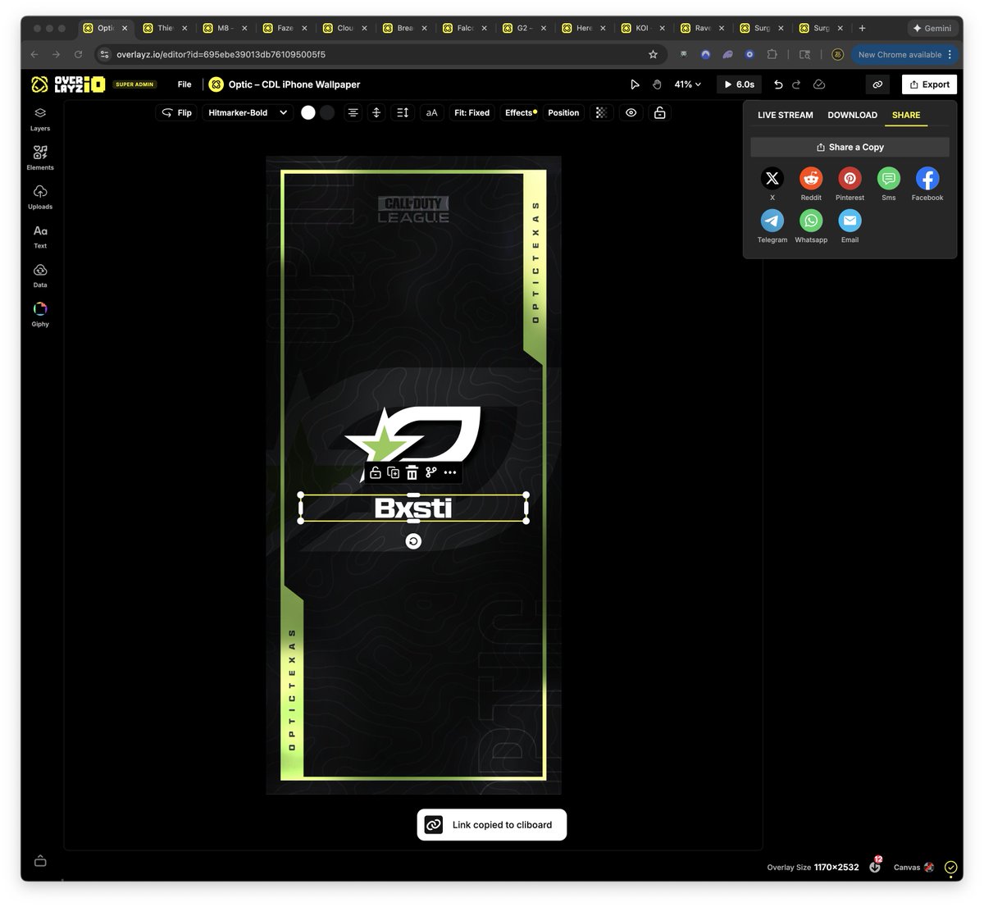Share via Email
The width and height of the screenshot is (984, 907).
850,221
